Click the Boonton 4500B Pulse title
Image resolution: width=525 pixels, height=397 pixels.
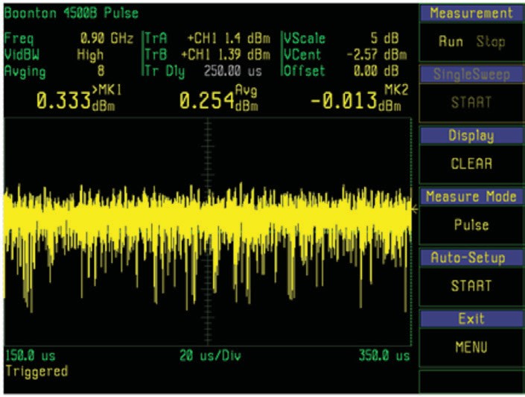point(71,13)
